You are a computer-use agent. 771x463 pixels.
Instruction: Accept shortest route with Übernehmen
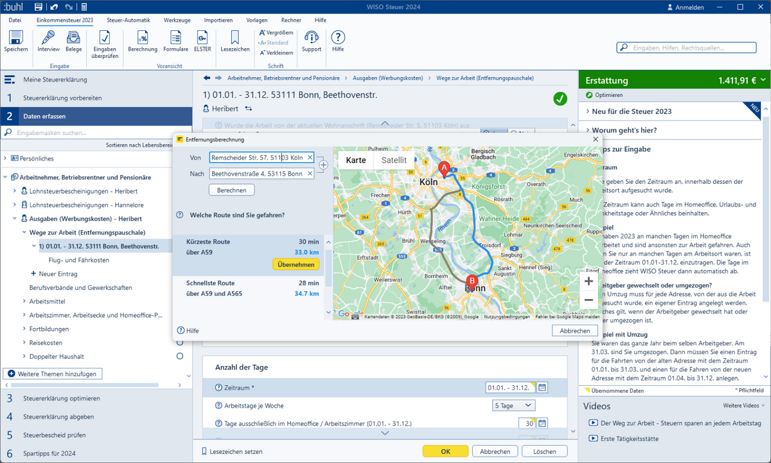(x=296, y=264)
